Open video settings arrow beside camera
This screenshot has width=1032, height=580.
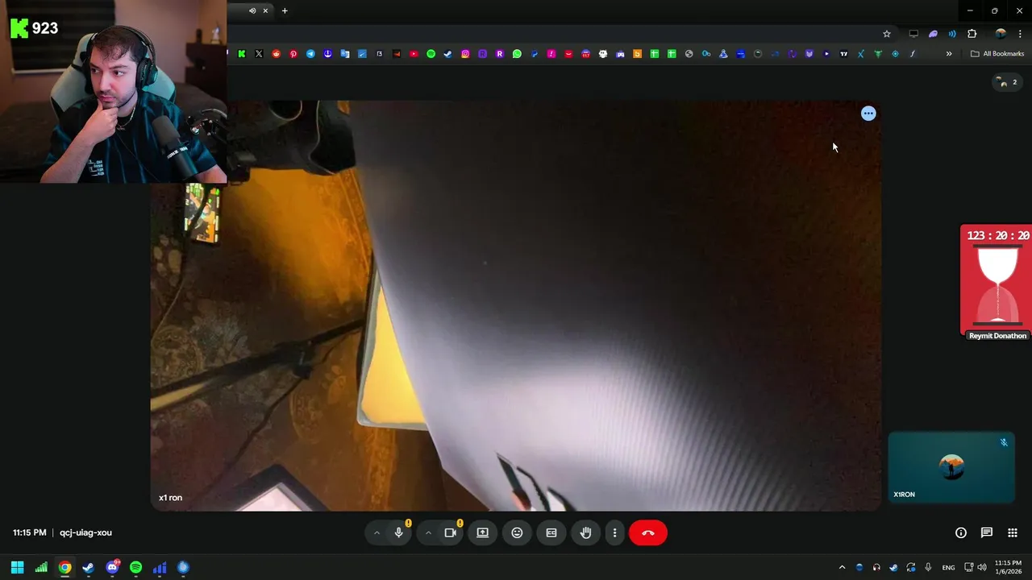tap(428, 532)
